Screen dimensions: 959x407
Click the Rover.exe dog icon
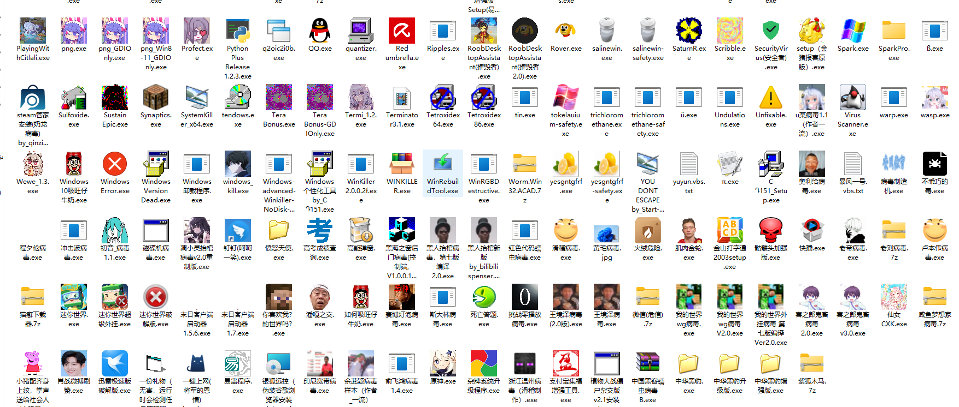click(x=566, y=31)
